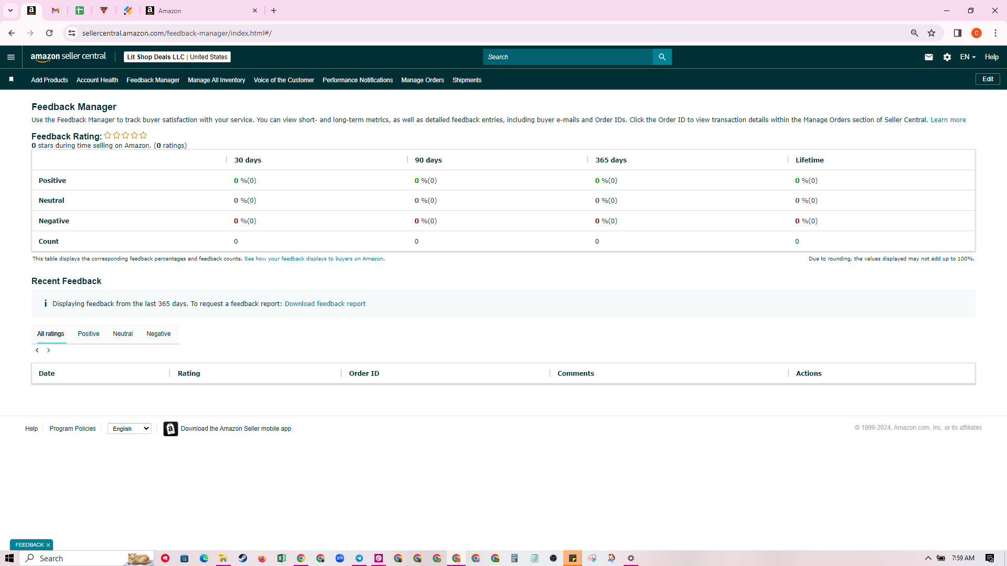1007x566 pixels.
Task: Select the Positive feedback tab
Action: [x=89, y=334]
